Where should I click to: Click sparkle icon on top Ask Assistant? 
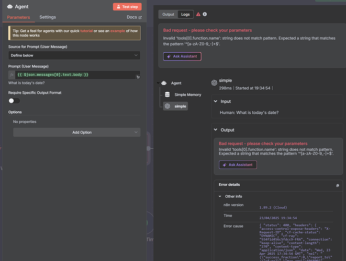click(169, 56)
